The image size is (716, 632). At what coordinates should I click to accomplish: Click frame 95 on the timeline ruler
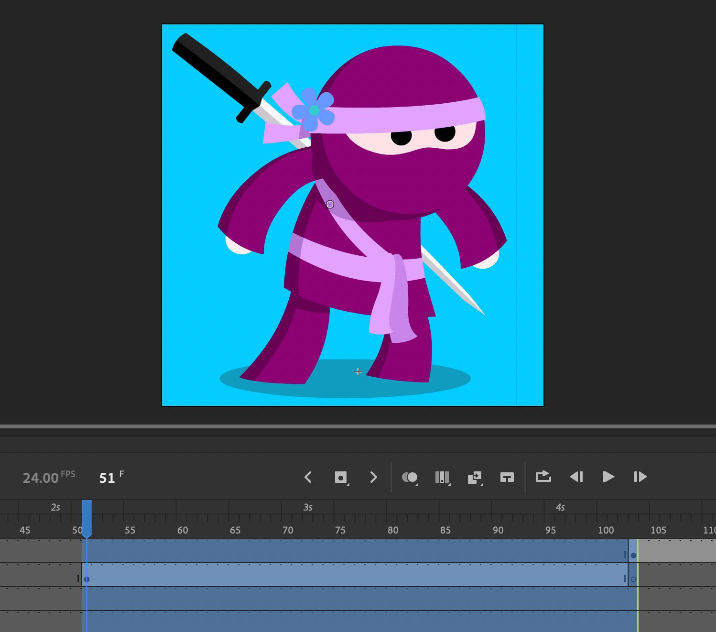[x=551, y=530]
